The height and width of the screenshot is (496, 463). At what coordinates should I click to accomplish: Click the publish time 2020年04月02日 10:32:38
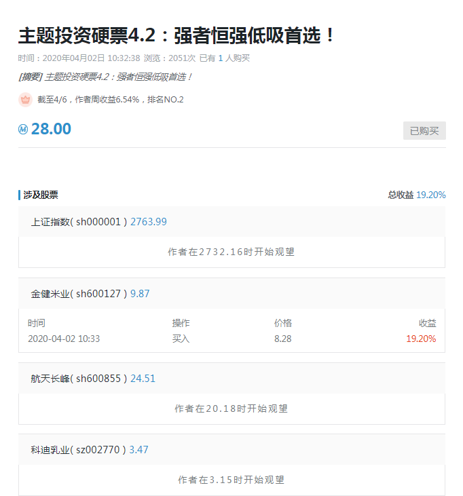click(x=91, y=58)
